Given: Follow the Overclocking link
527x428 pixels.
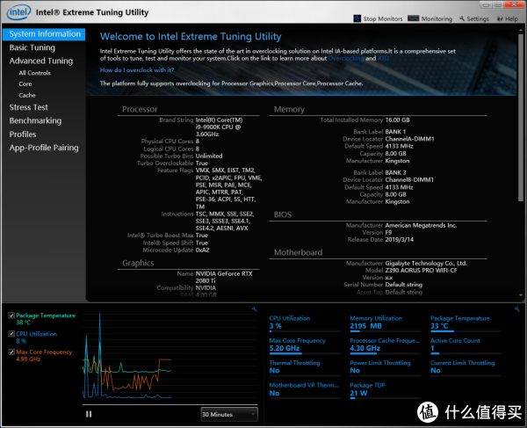Looking at the screenshot, I should [x=346, y=58].
